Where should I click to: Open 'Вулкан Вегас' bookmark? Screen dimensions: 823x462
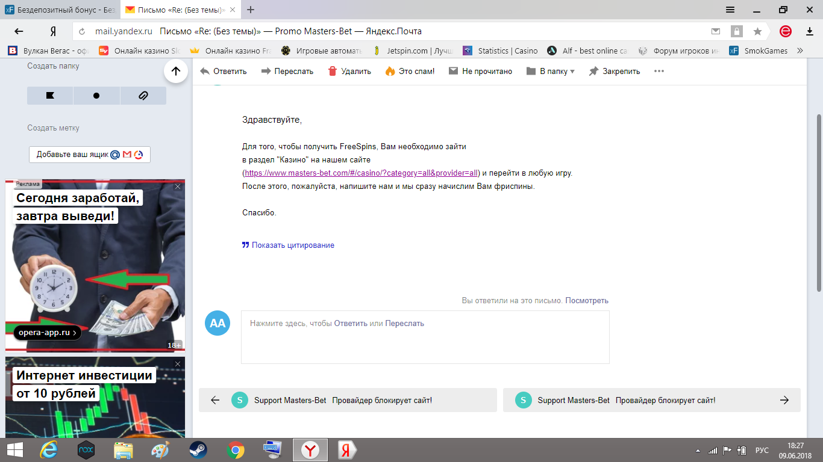click(x=49, y=51)
